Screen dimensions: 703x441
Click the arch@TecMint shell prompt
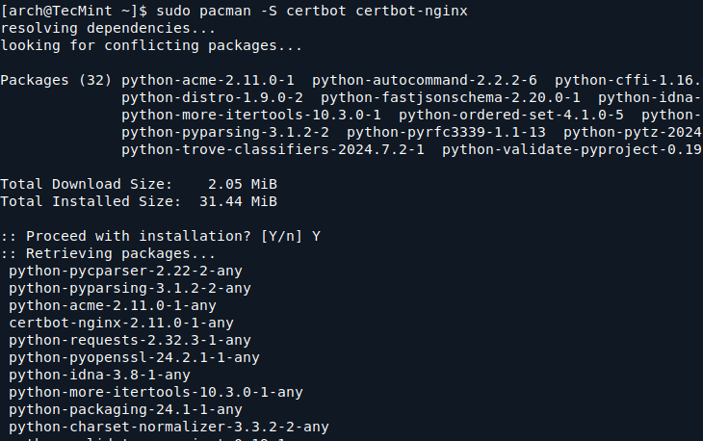click(74, 10)
